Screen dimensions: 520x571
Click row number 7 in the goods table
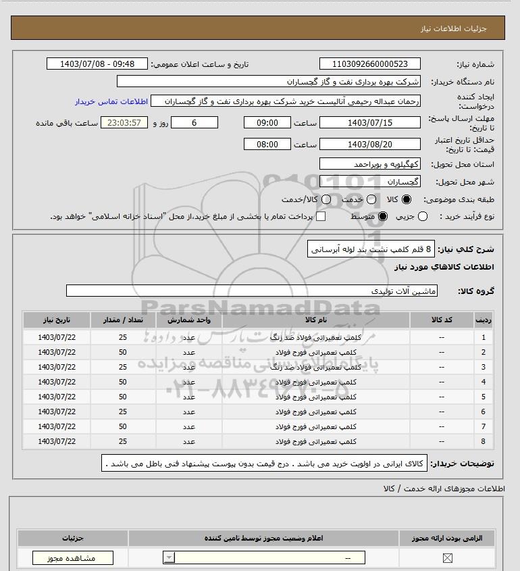(484, 426)
